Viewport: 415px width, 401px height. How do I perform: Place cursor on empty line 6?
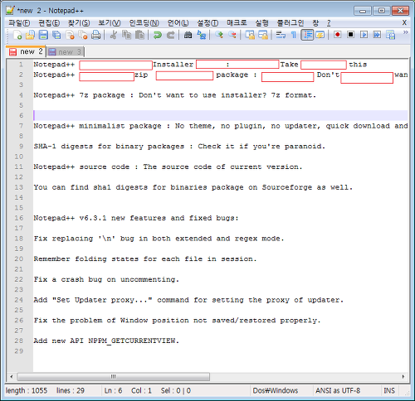220,115
